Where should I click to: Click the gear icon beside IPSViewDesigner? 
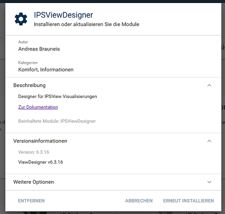(x=21, y=19)
